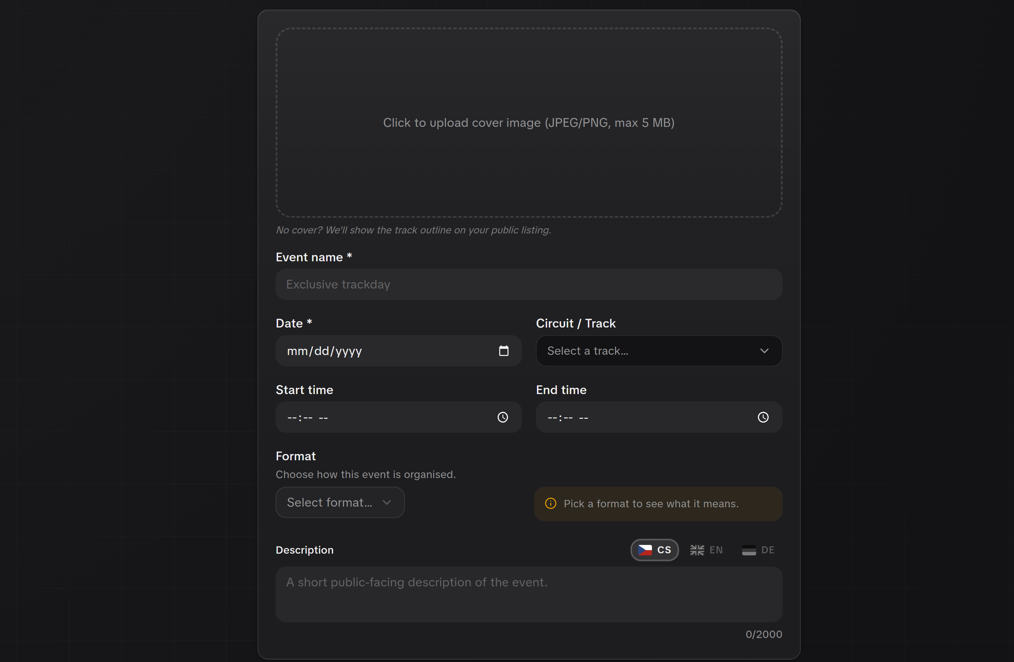Open the Start time clock picker icon

[503, 417]
